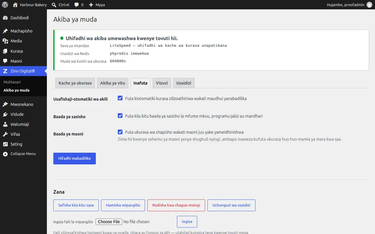Image resolution: width=375 pixels, height=234 pixels.
Task: Click the Kurasa pages icon
Action: click(5, 51)
